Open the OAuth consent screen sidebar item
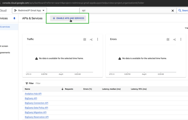Viewport: 188px width, 120px height. tap(4, 46)
